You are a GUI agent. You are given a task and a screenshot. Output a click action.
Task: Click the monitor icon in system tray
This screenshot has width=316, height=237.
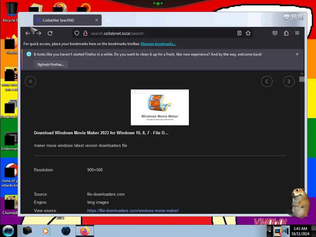coord(277,231)
